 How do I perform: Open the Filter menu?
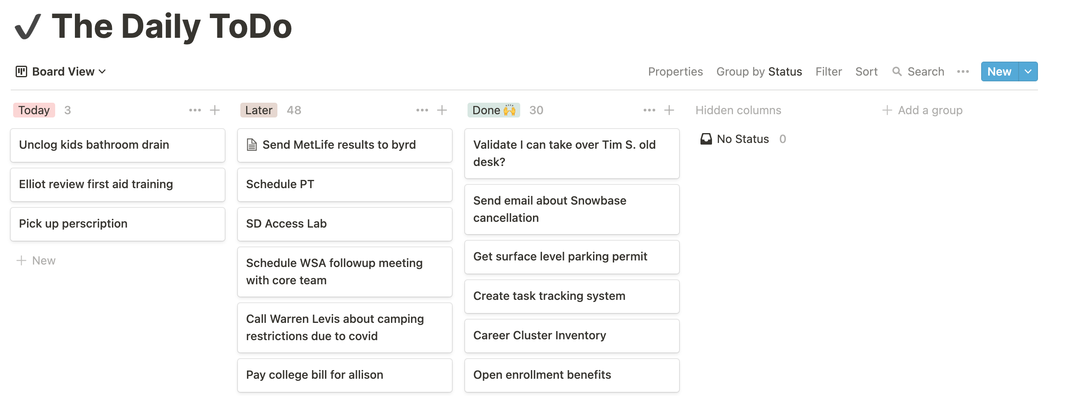[x=828, y=71]
